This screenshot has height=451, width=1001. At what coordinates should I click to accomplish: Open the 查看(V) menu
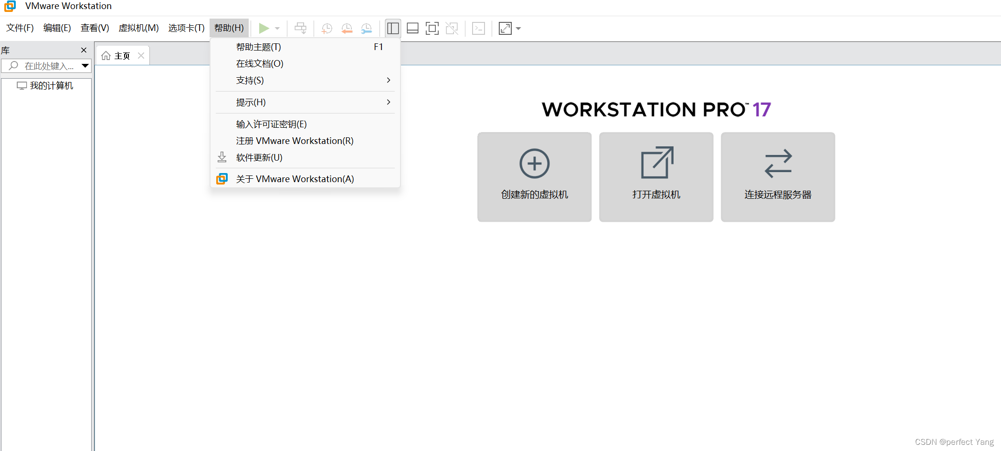click(x=95, y=28)
